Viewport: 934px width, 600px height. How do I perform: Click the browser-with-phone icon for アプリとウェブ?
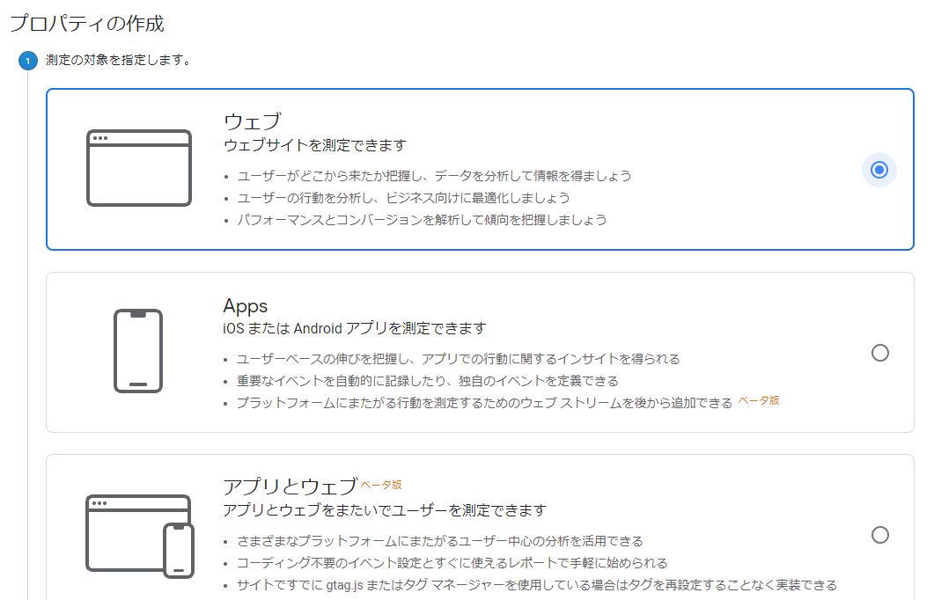point(138,535)
